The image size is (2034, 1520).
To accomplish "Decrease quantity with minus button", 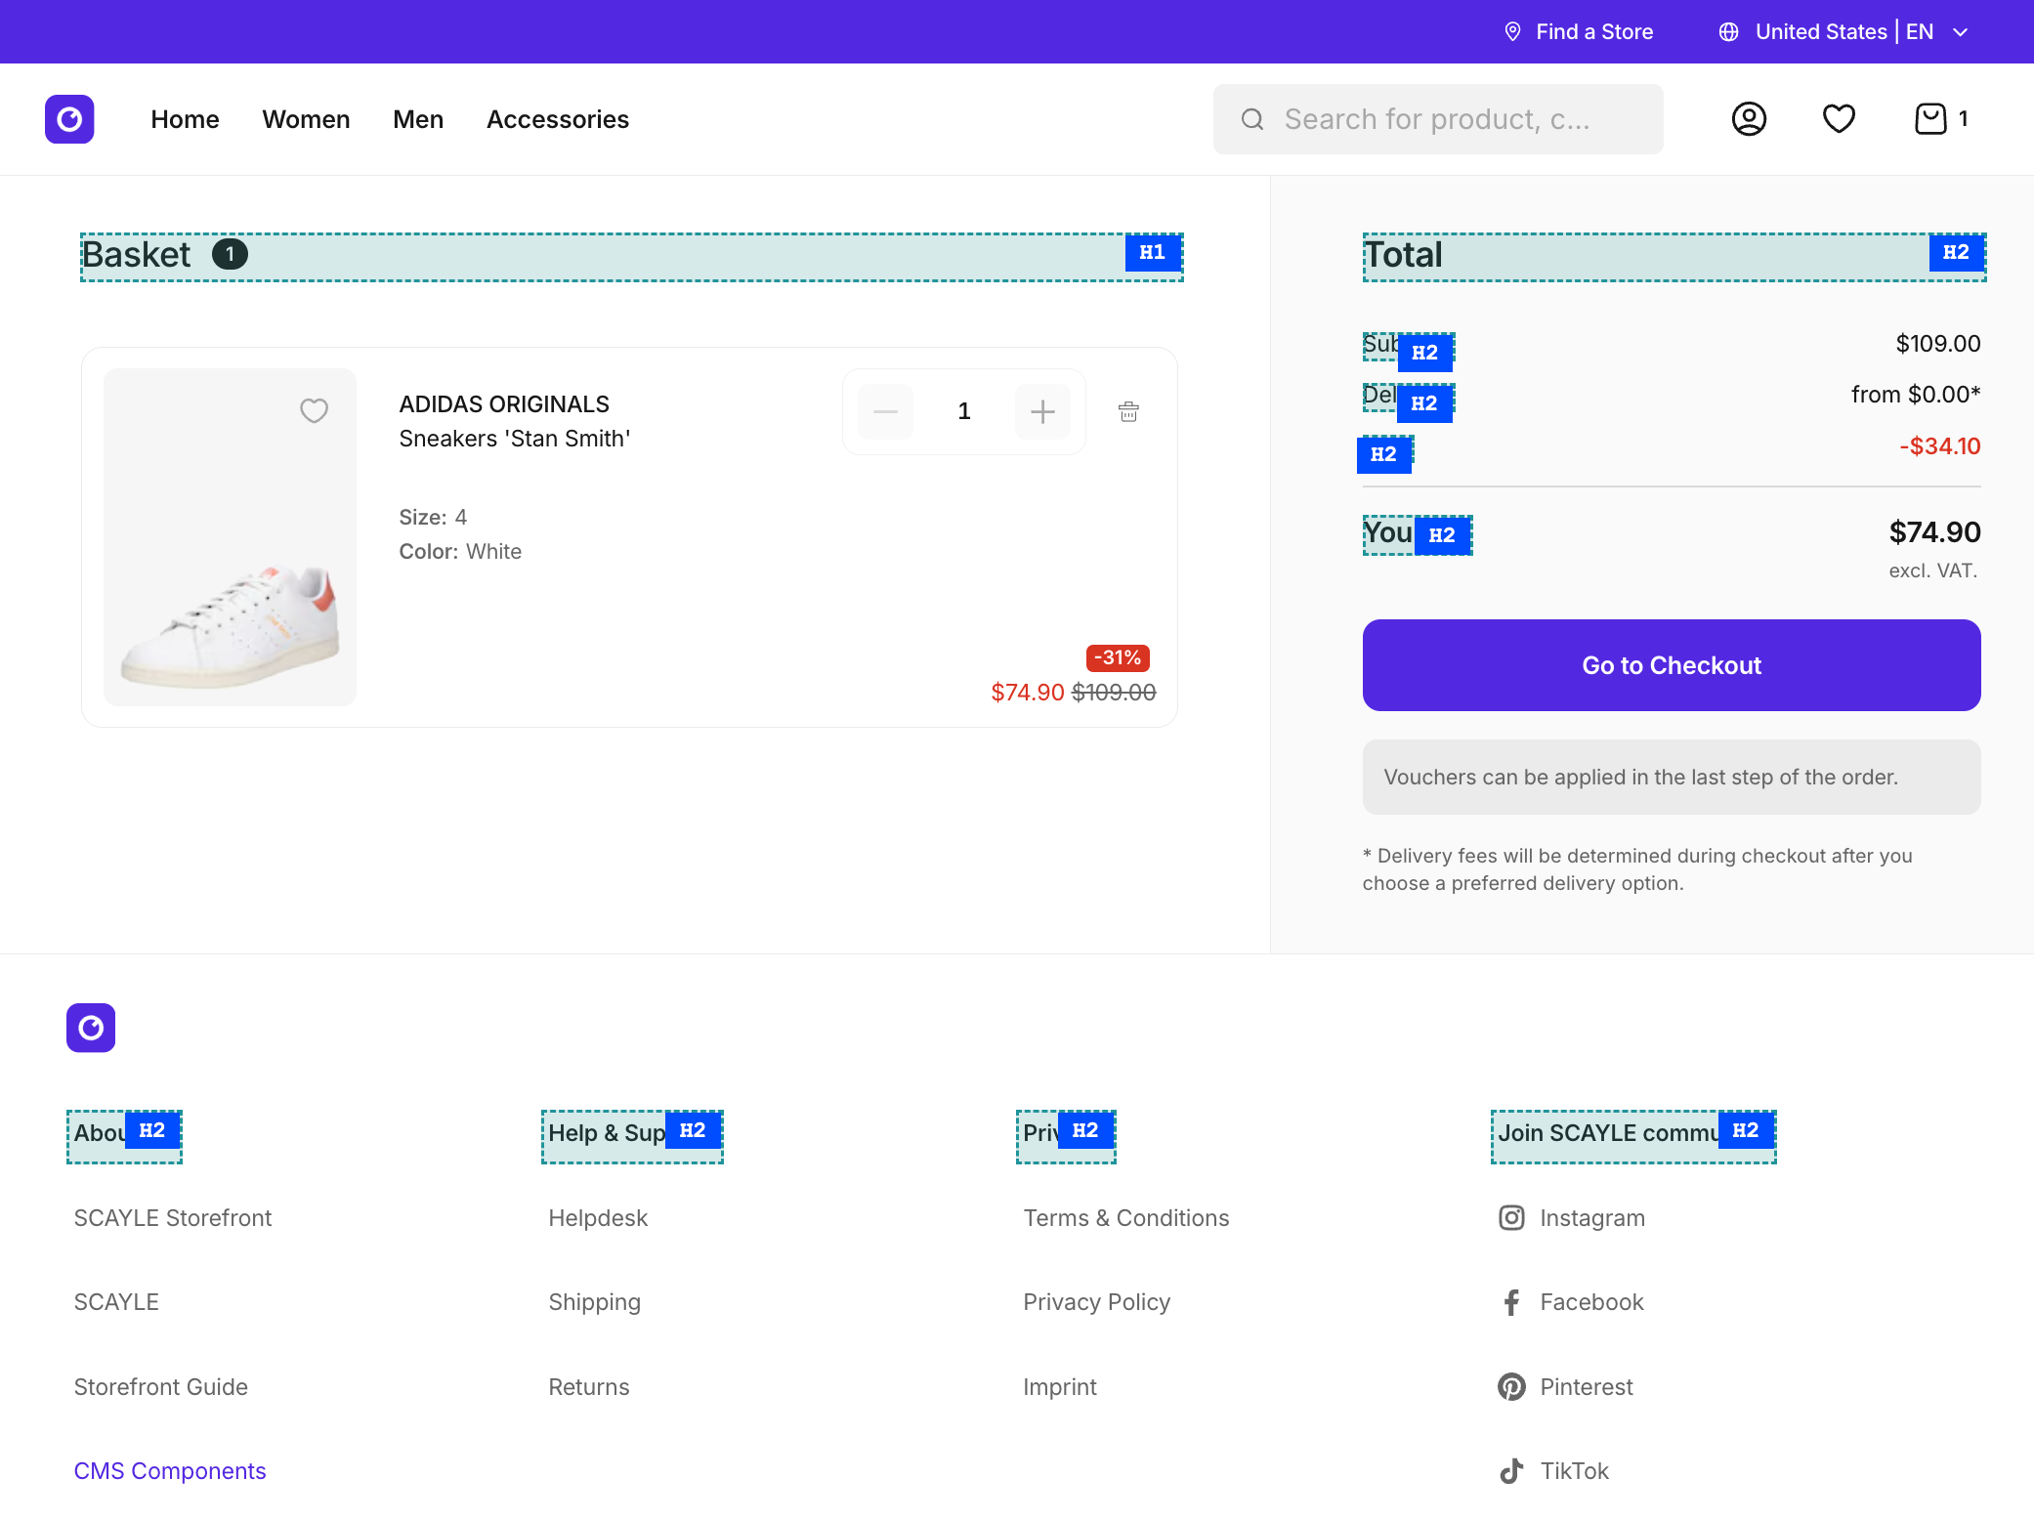I will (886, 411).
